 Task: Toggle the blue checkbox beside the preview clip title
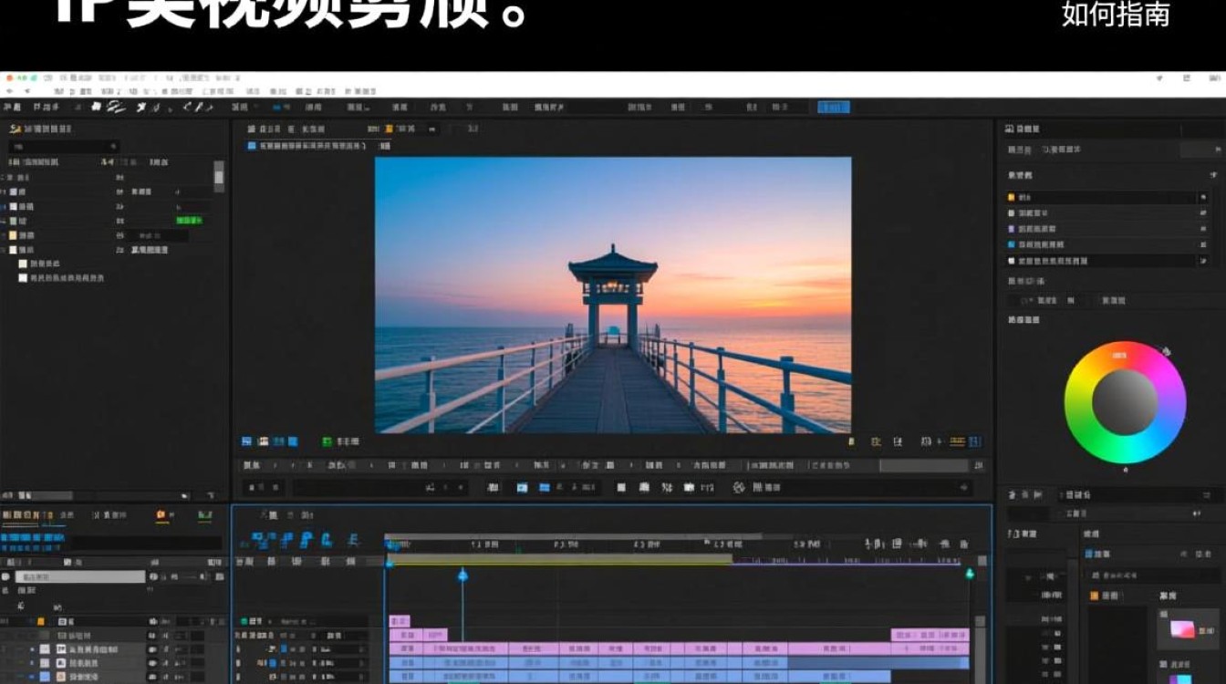[x=252, y=146]
